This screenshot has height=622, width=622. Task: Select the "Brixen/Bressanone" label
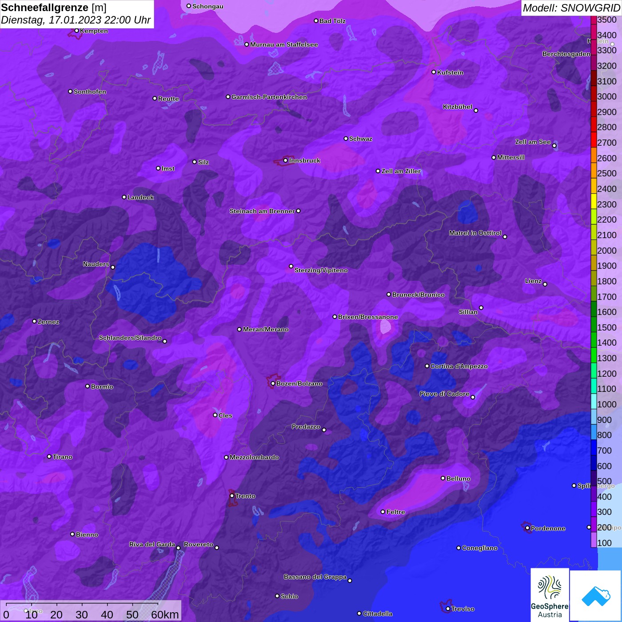(368, 317)
